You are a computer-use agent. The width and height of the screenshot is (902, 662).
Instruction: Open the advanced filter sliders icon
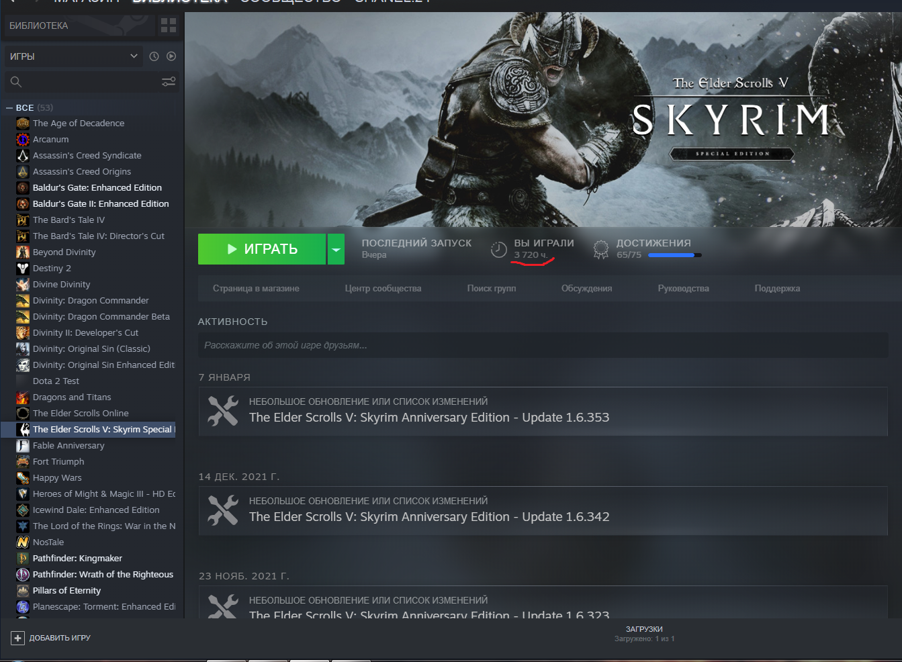pos(169,82)
